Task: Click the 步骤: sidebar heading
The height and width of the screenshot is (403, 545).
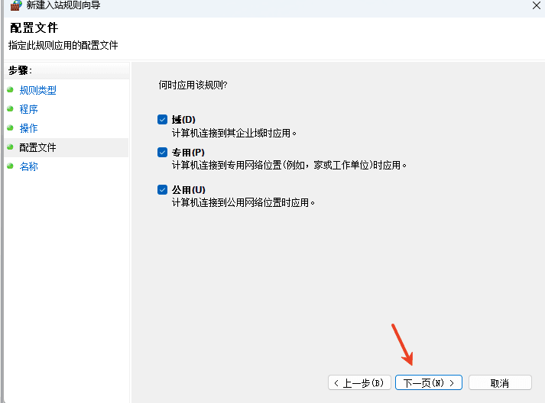Action: (20, 70)
